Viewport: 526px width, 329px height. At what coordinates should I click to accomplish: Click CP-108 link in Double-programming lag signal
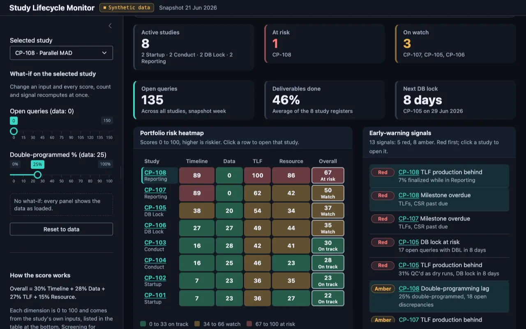click(x=409, y=289)
